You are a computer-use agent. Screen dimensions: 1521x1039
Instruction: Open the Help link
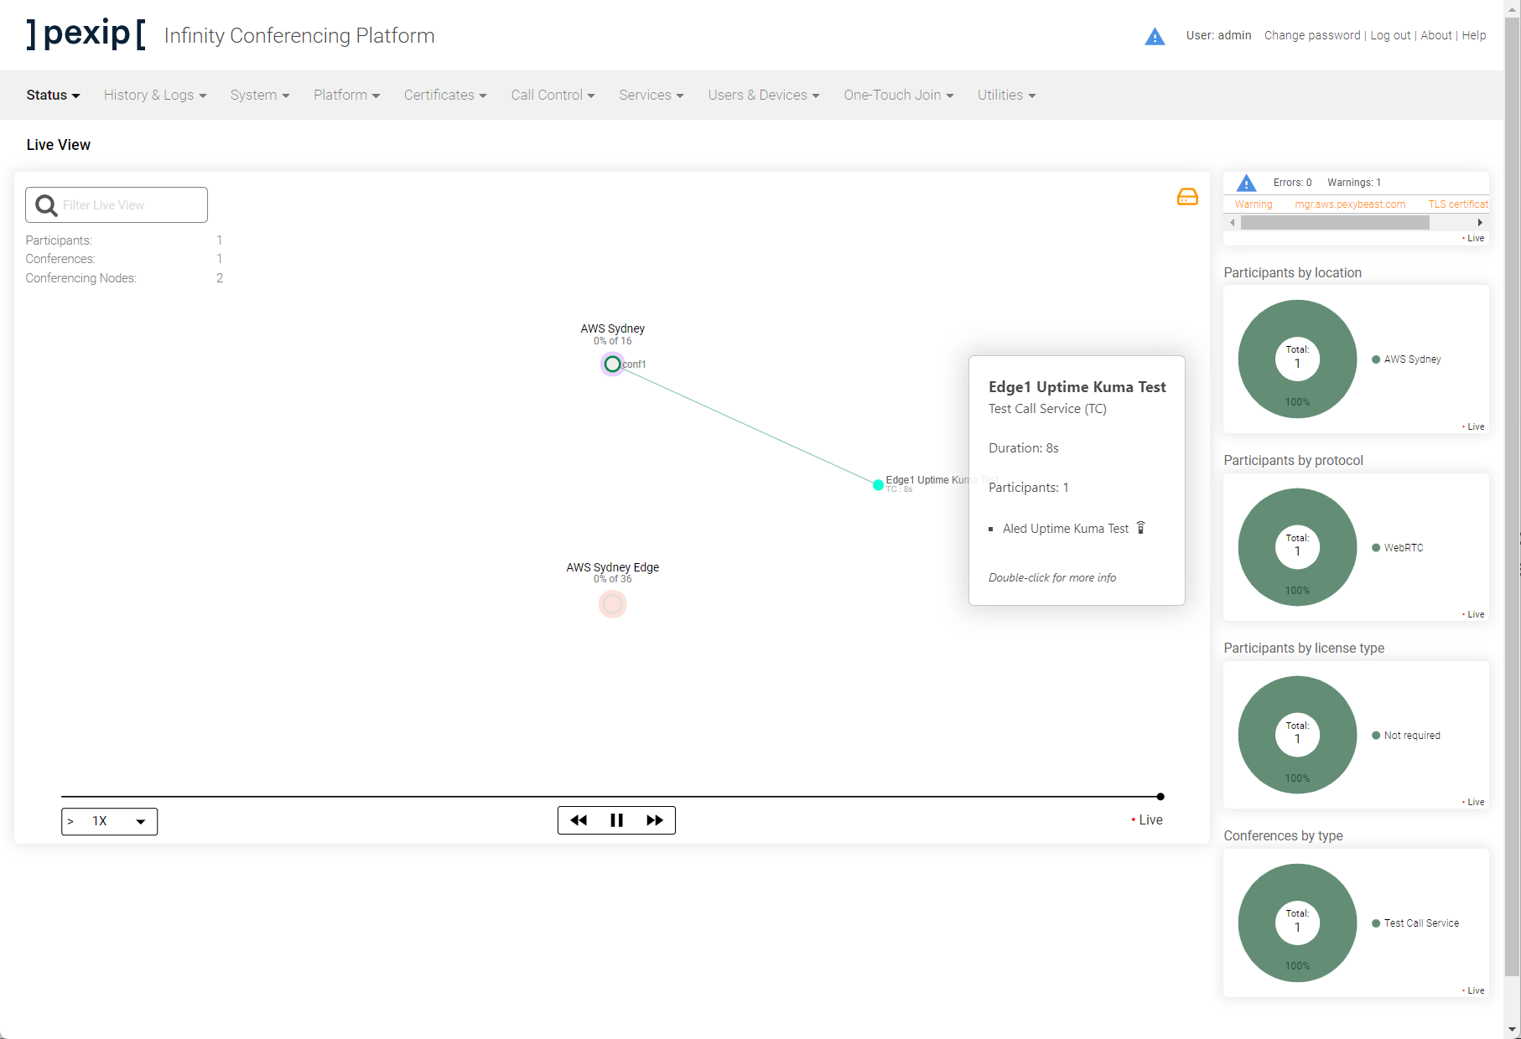(1474, 35)
